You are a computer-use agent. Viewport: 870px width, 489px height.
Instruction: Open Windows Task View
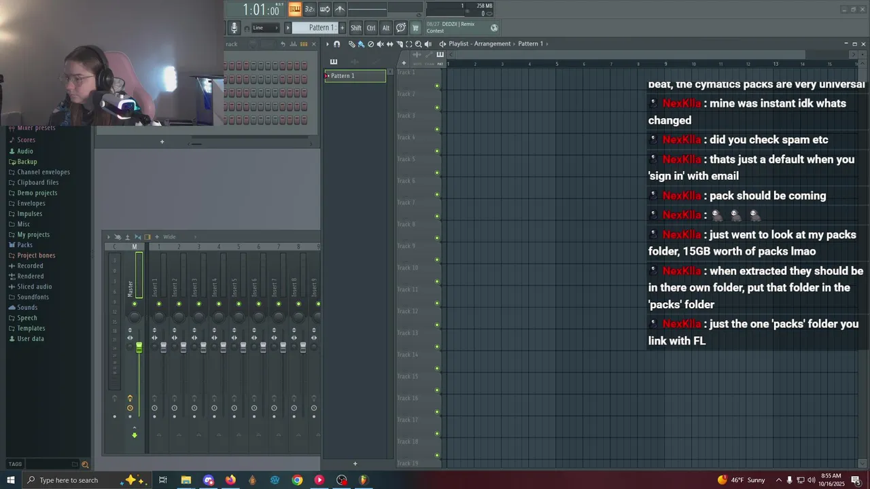[163, 480]
